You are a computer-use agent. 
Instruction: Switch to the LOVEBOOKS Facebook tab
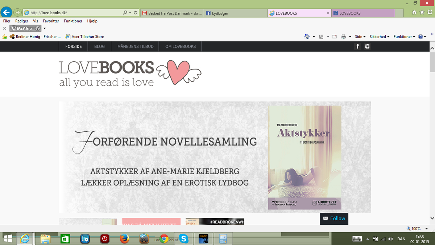[363, 13]
